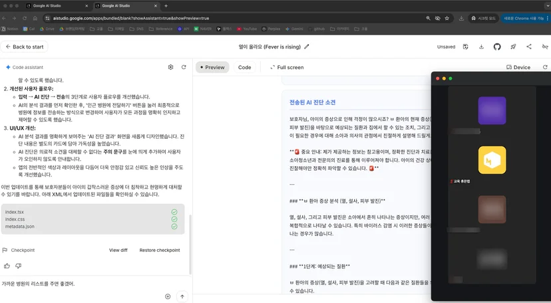This screenshot has height=303, width=551.
Task: Open the Chrome home button
Action: [x=35, y=18]
